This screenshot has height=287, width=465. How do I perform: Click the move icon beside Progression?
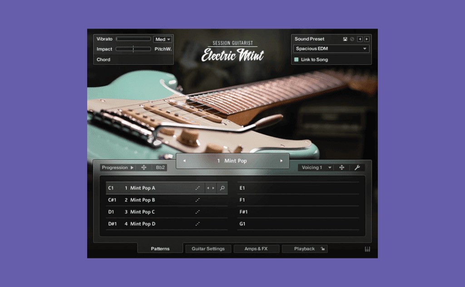[x=144, y=168]
